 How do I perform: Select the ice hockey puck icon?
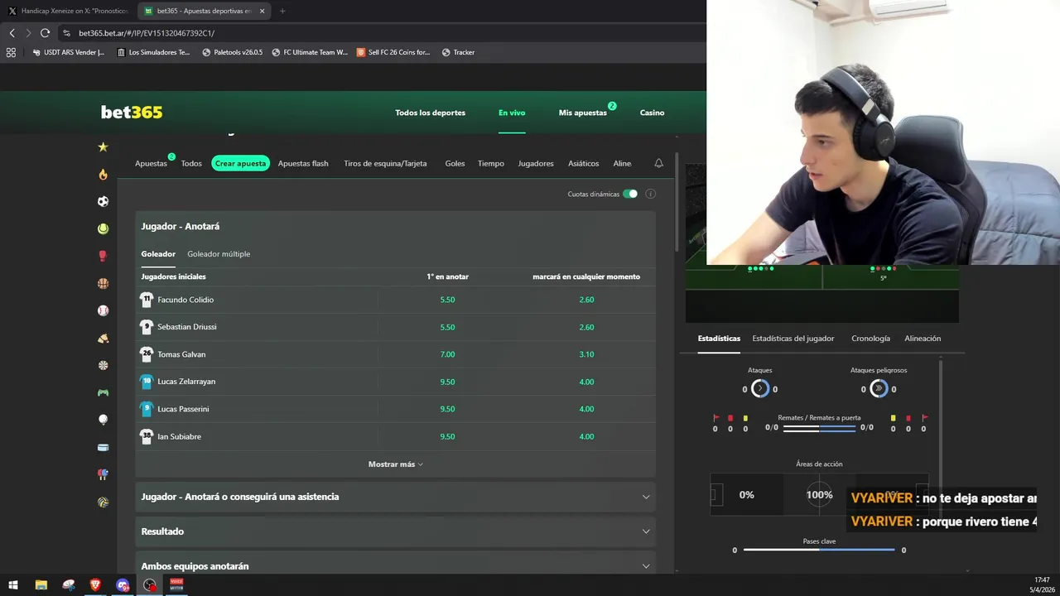pos(103,447)
